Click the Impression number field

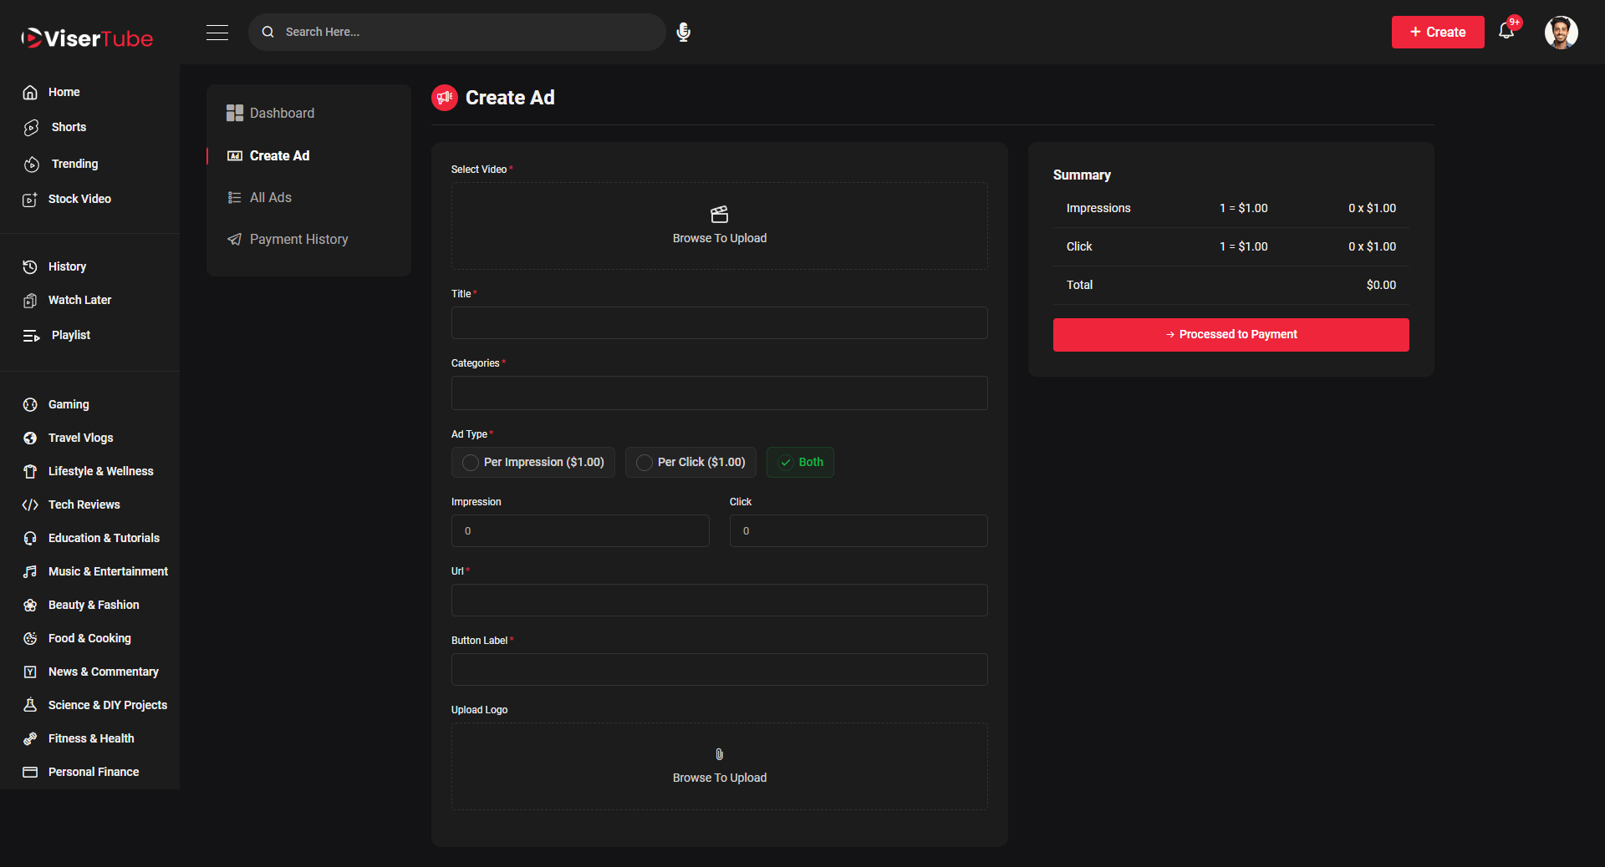click(x=580, y=531)
